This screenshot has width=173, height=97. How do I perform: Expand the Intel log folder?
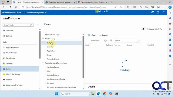pos(45,71)
